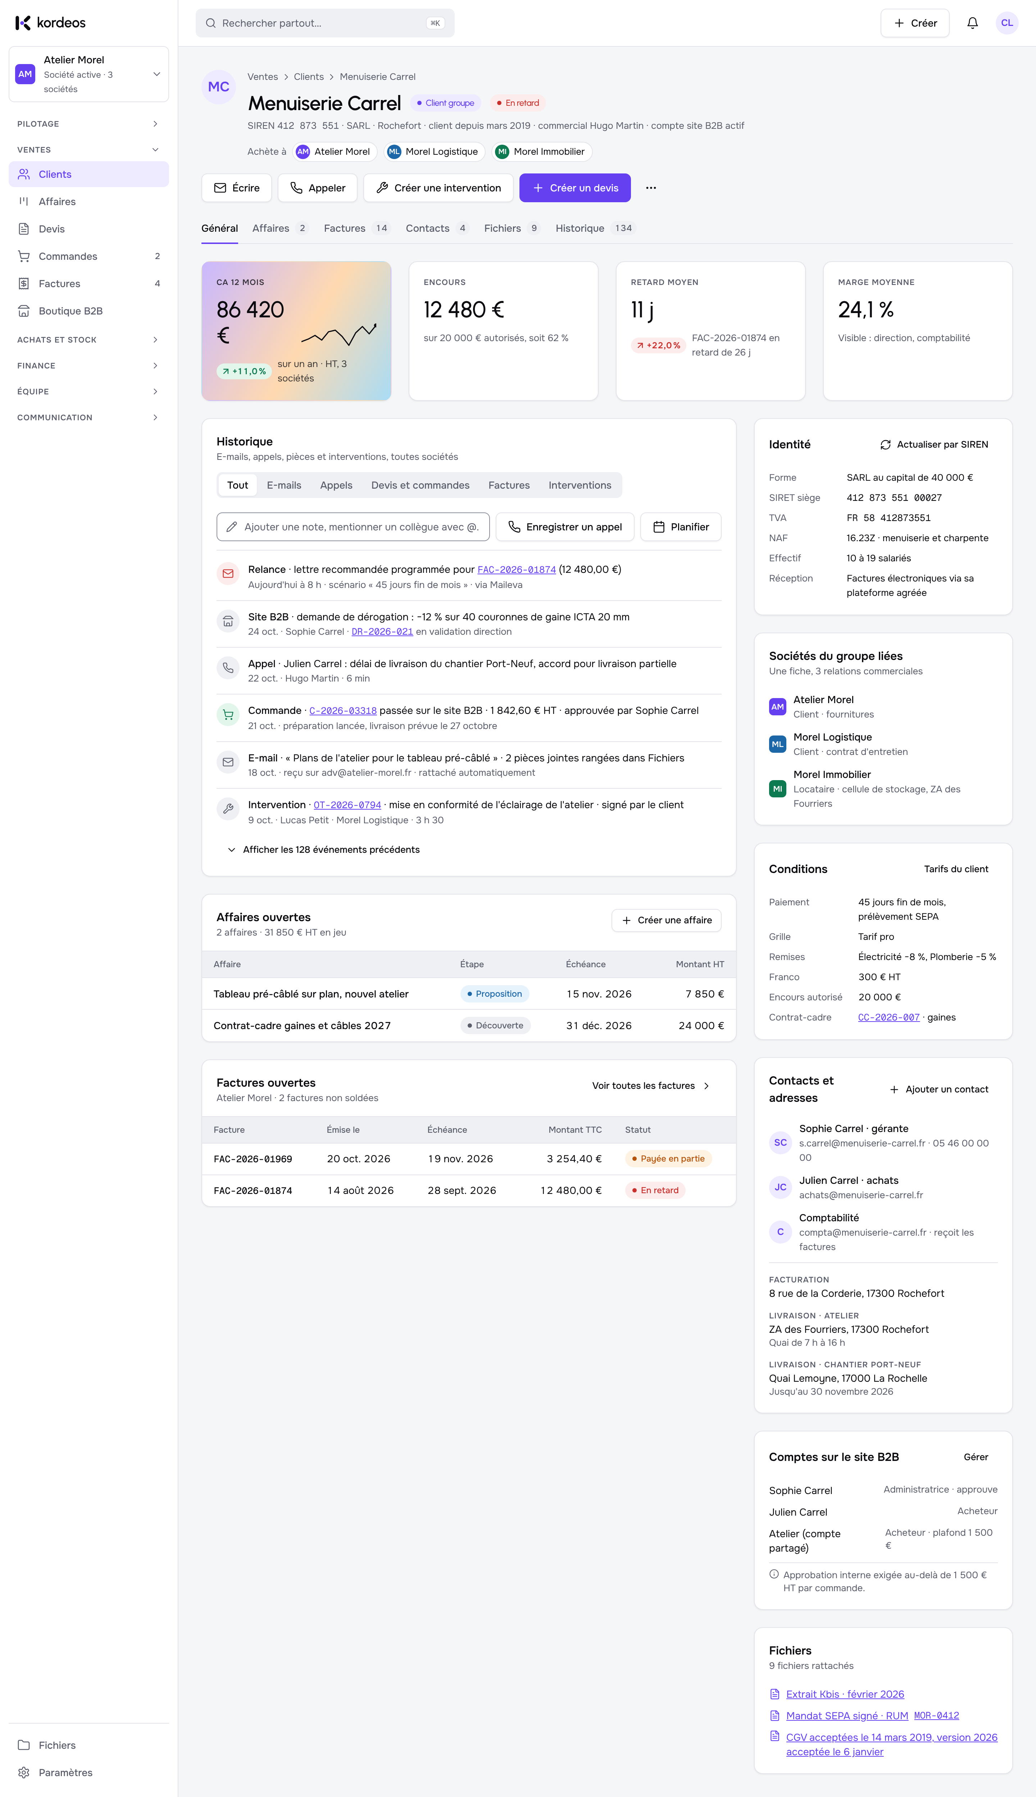Click the Factures invoice icon in sidebar

coord(23,283)
